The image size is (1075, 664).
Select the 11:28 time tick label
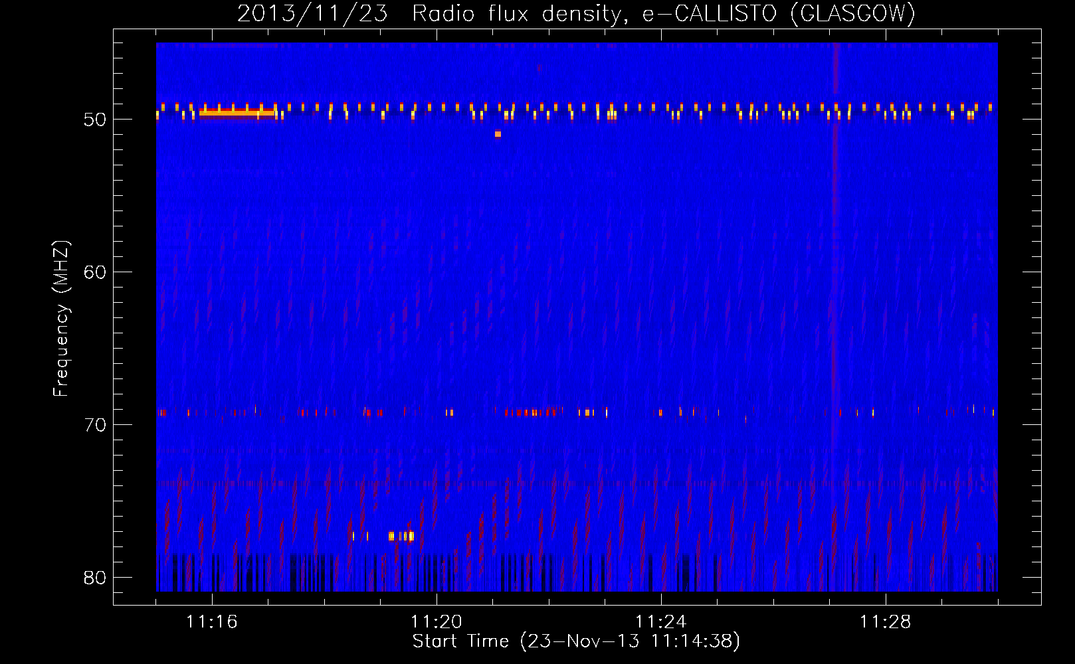pos(886,622)
